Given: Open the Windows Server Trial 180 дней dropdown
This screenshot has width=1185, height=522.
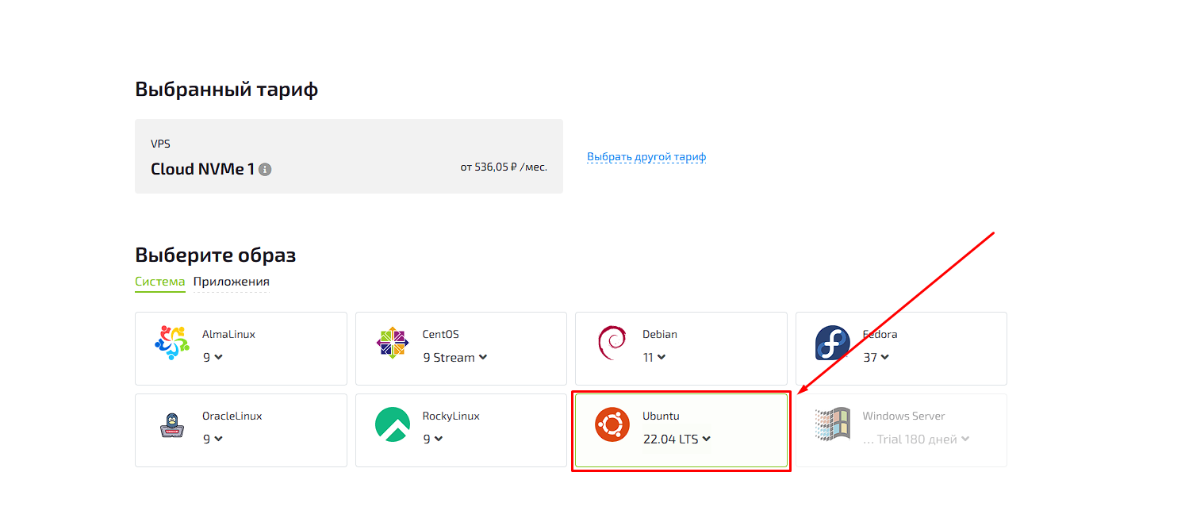Looking at the screenshot, I should coord(916,439).
